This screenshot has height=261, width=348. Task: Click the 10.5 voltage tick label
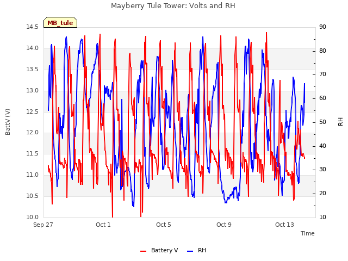[33, 196]
